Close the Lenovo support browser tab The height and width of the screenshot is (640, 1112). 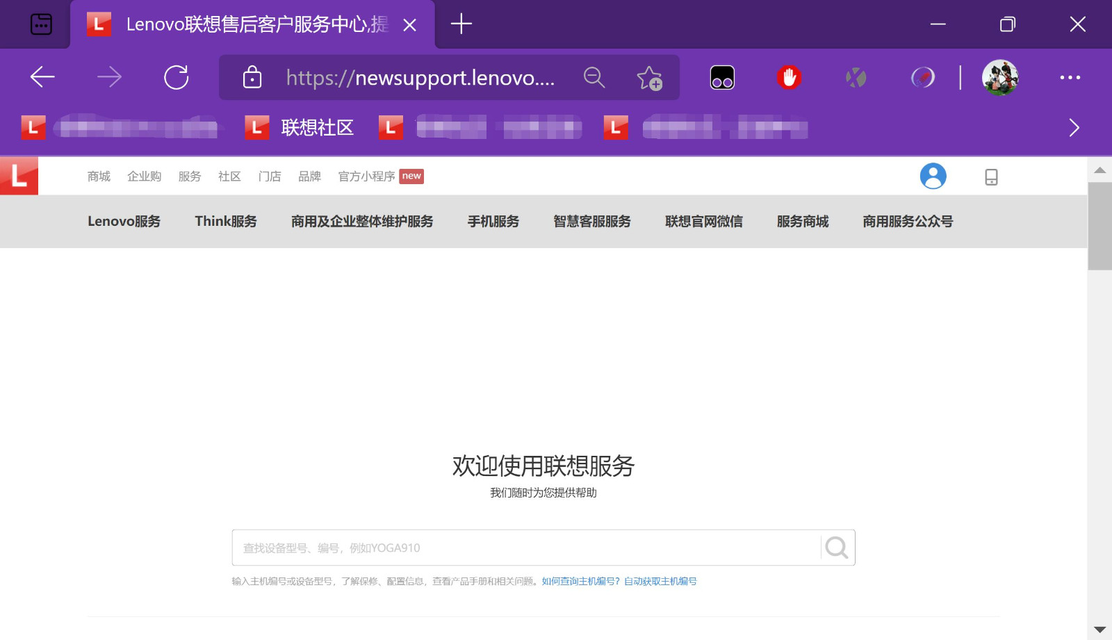410,25
